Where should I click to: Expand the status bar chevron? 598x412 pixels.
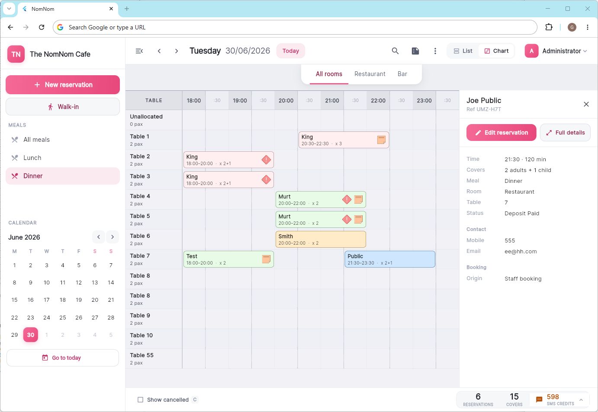[x=581, y=400]
